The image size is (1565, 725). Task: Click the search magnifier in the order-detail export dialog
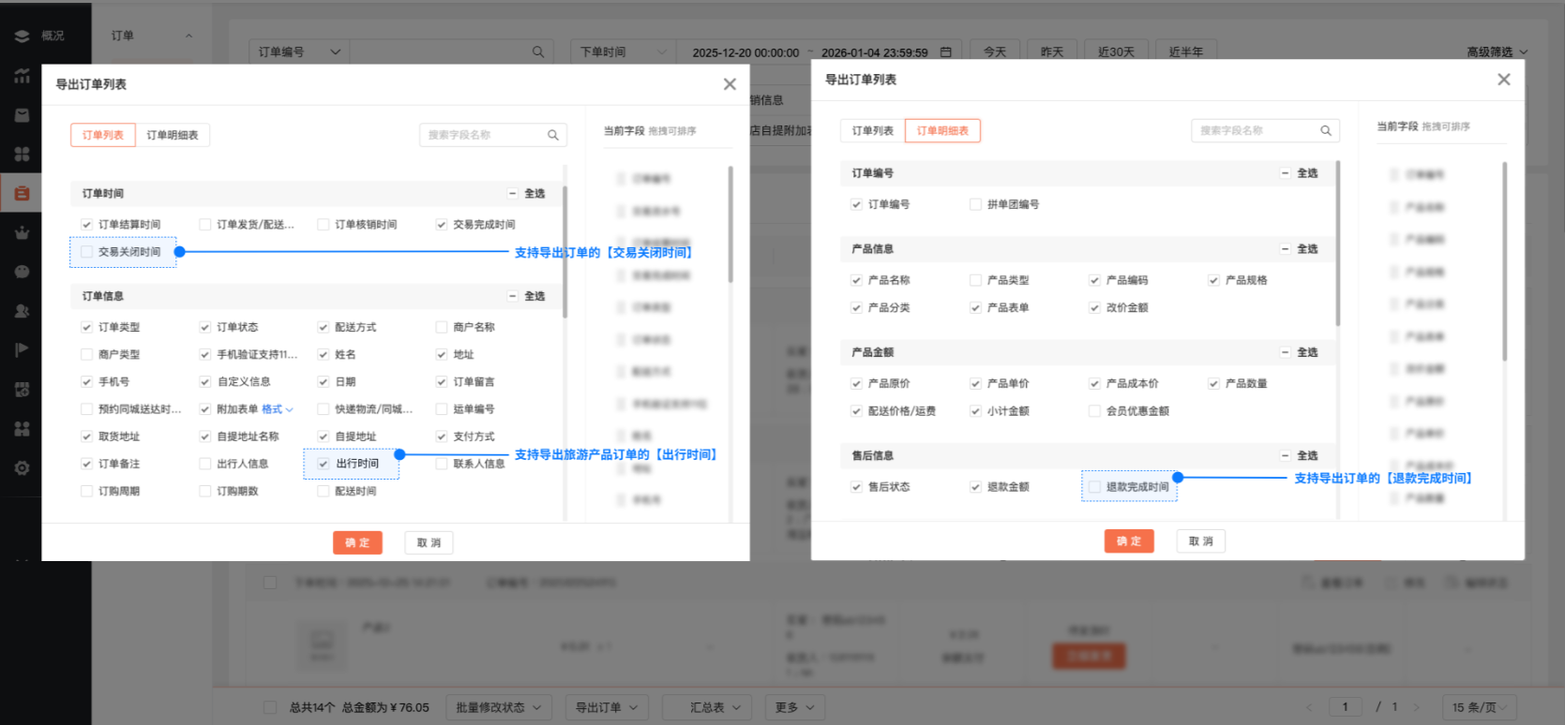[x=1326, y=131]
